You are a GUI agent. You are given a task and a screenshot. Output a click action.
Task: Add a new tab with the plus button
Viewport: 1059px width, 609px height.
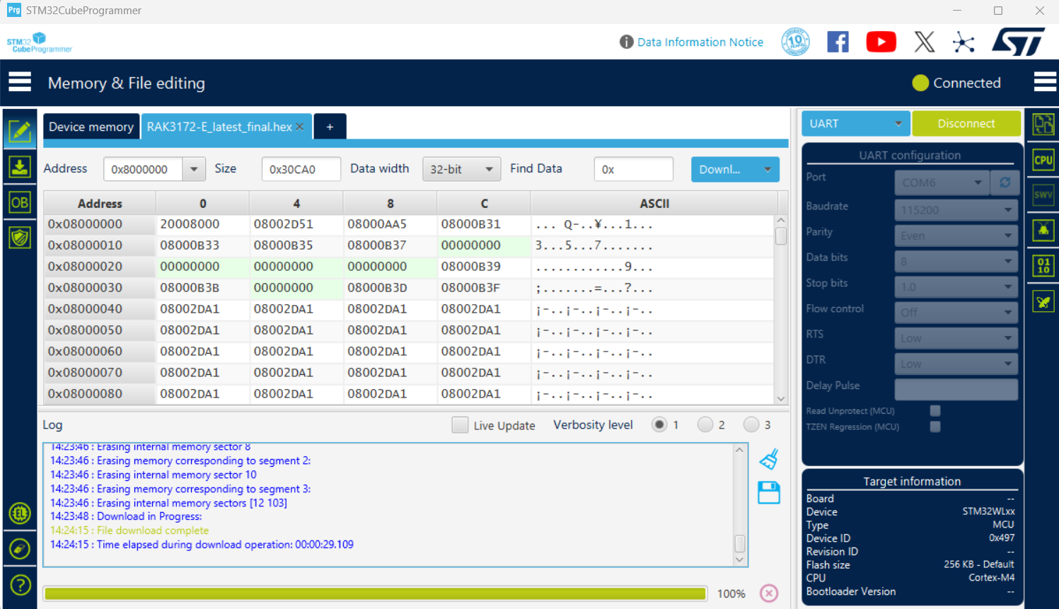(330, 127)
